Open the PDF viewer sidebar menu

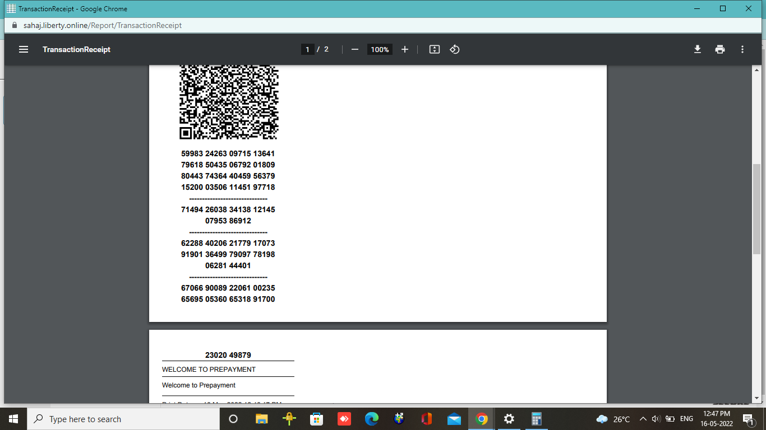coord(24,49)
